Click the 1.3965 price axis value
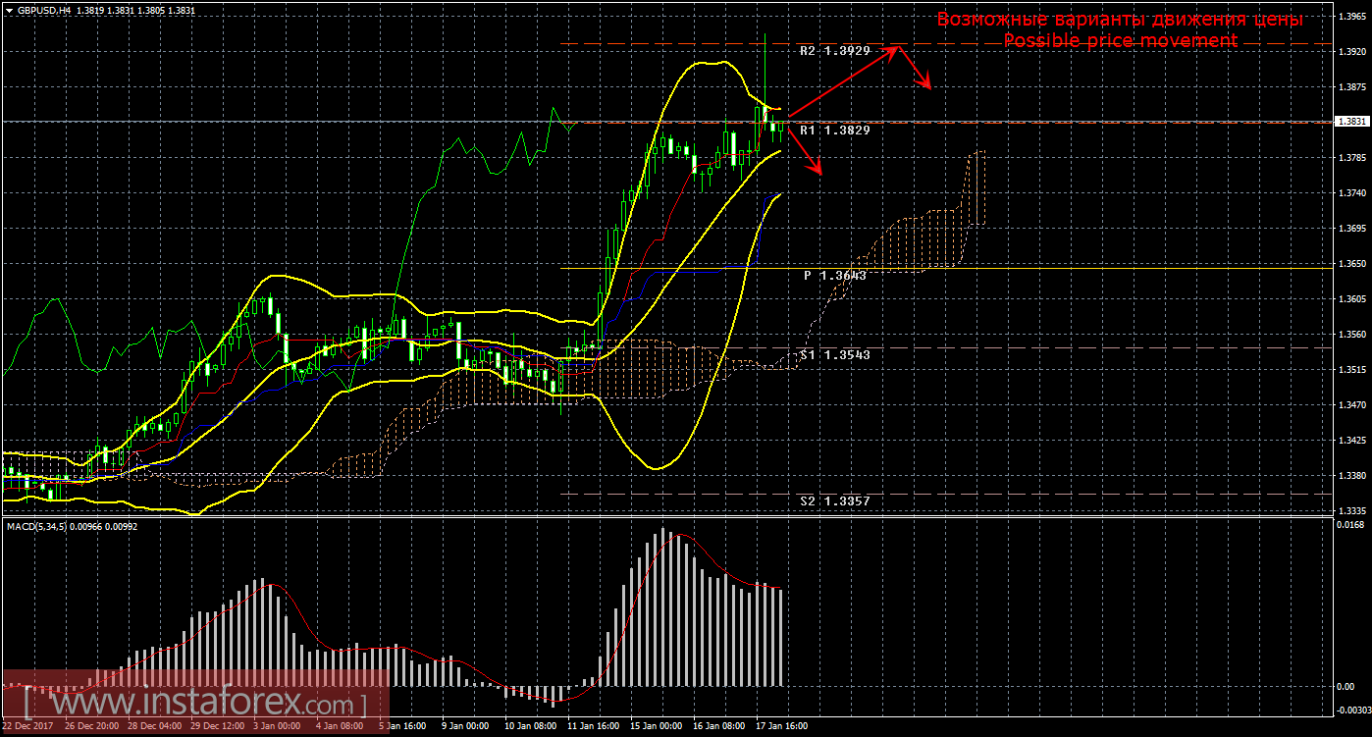The width and height of the screenshot is (1372, 737). tap(1350, 16)
